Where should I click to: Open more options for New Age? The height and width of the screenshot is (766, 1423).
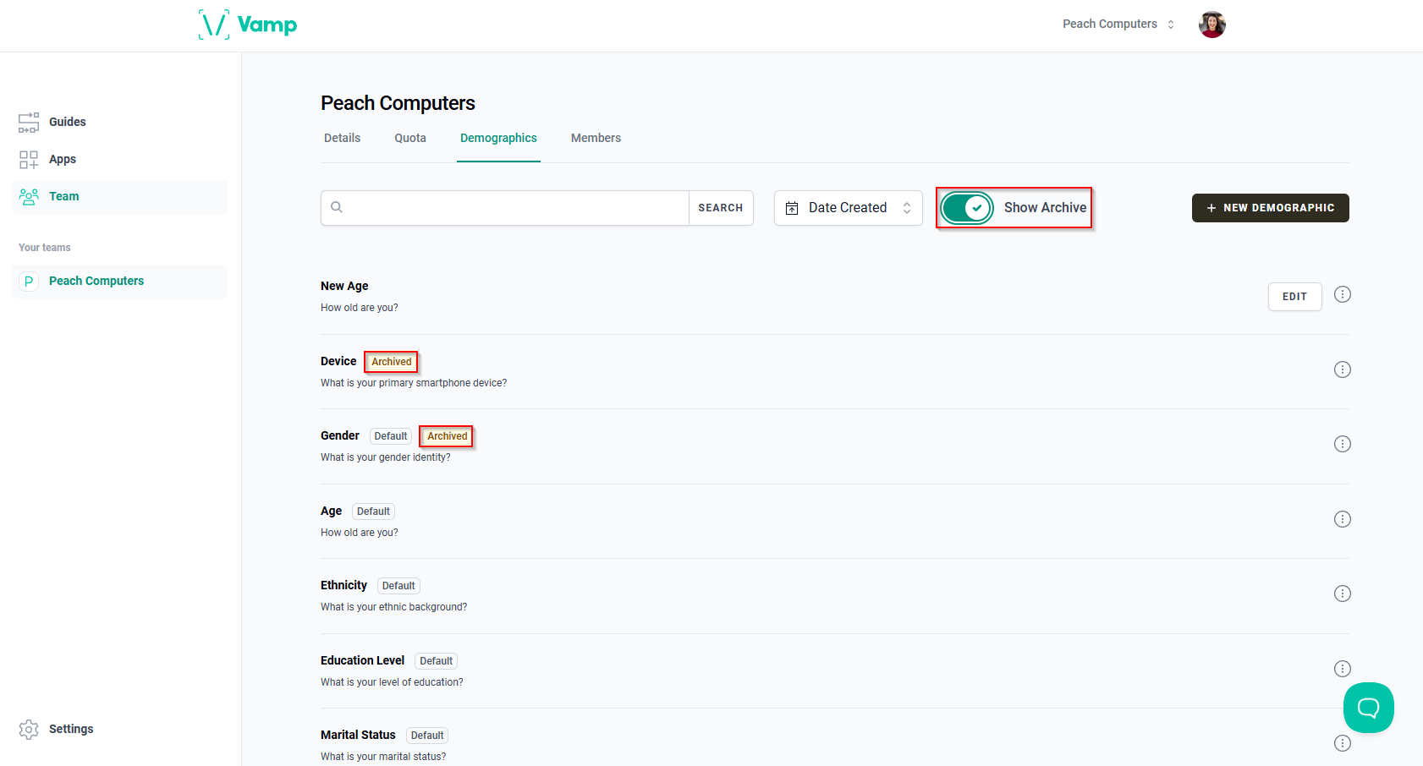[1343, 294]
